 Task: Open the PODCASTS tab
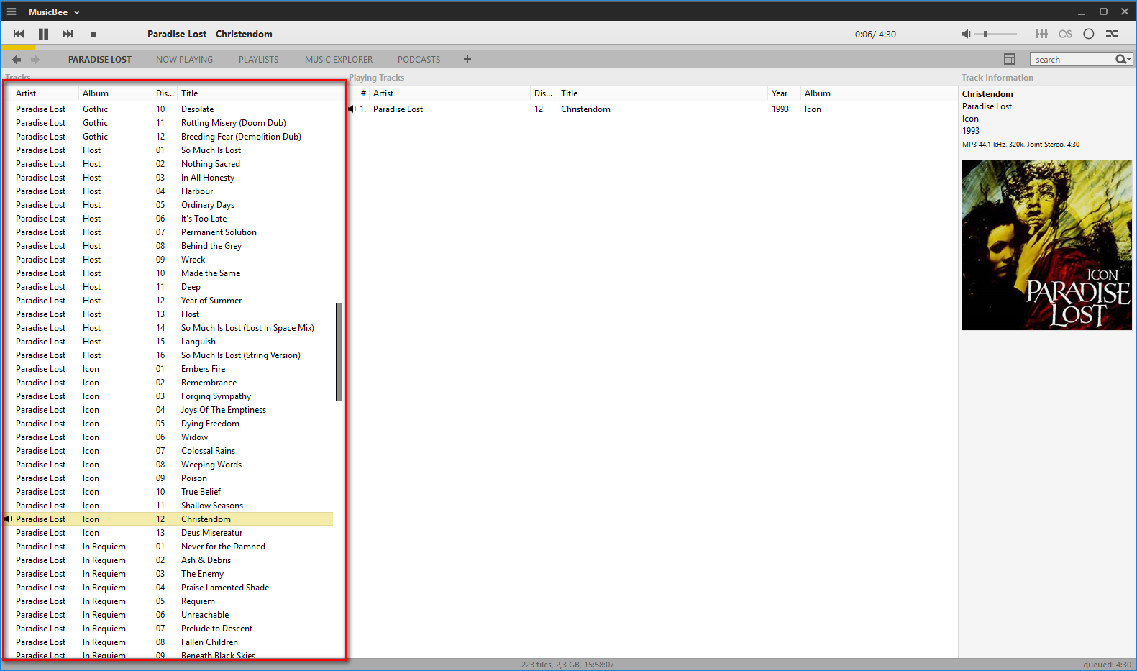[x=419, y=60]
